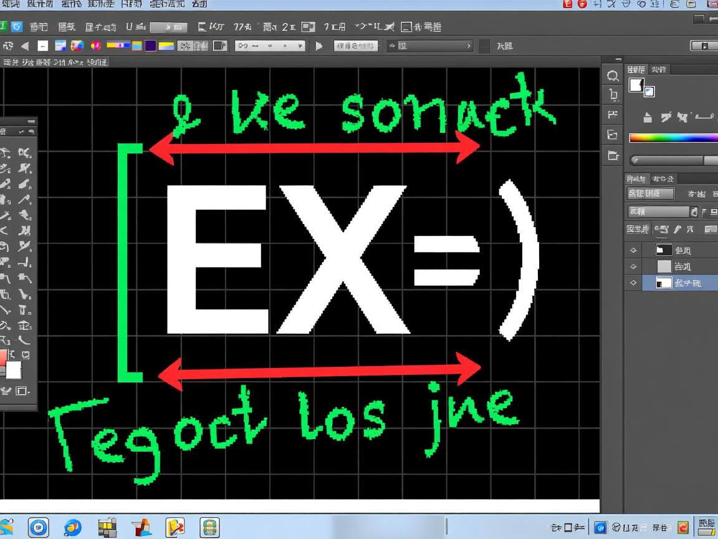Click the labeled button in the options bar
Image resolution: width=718 pixels, height=539 pixels.
[356, 46]
